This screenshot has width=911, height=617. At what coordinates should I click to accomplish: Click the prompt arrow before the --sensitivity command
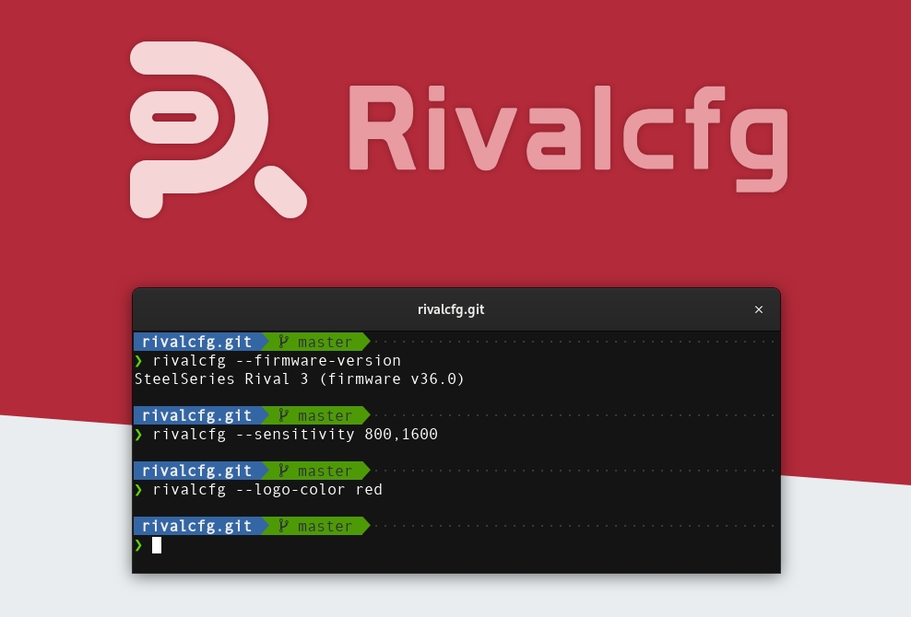(139, 435)
